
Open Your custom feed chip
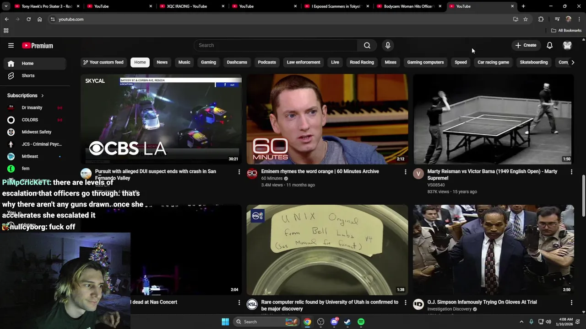[103, 62]
